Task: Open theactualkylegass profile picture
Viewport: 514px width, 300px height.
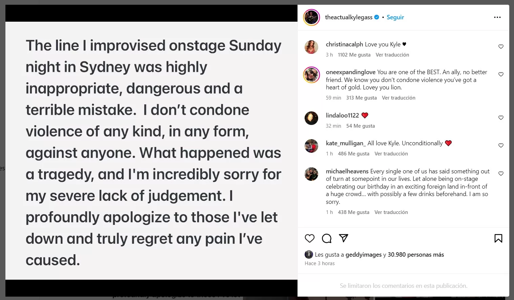Action: [x=311, y=17]
